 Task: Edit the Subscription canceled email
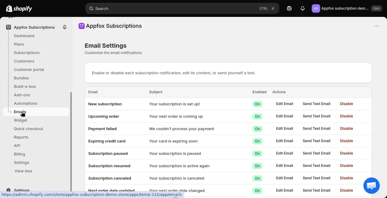coord(285,178)
